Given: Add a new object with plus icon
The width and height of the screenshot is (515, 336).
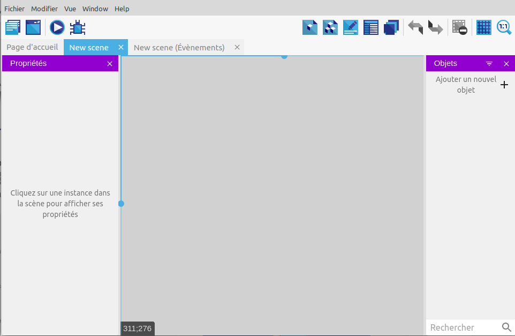Looking at the screenshot, I should (x=504, y=85).
